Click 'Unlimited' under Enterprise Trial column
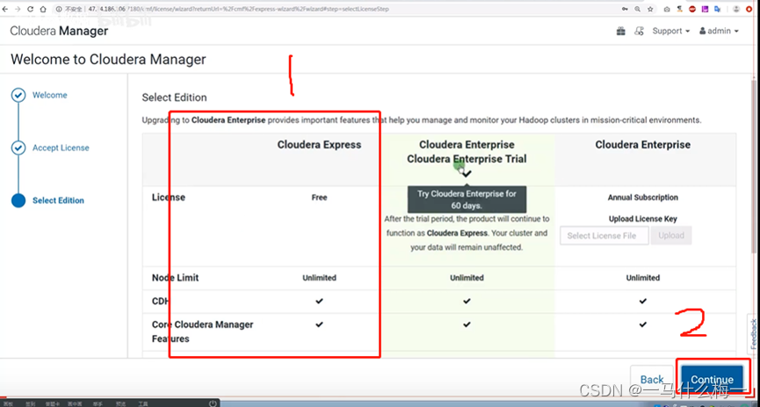The height and width of the screenshot is (407, 760). (467, 278)
